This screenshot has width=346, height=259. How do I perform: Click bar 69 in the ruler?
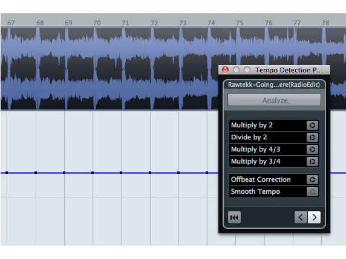[68, 23]
